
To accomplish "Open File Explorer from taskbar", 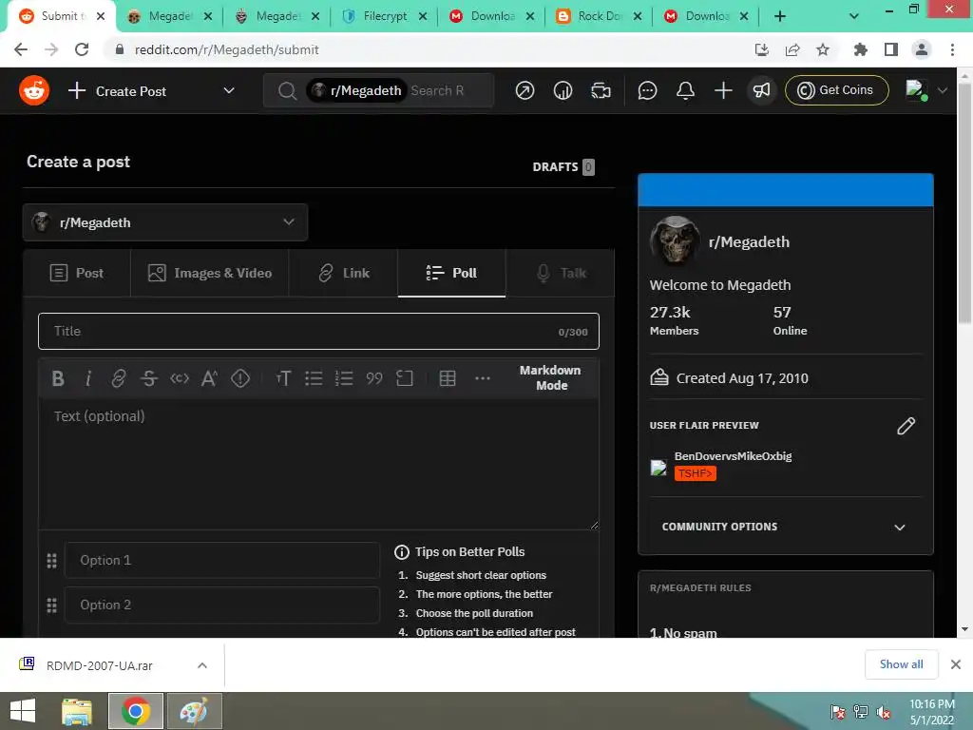I will click(77, 711).
